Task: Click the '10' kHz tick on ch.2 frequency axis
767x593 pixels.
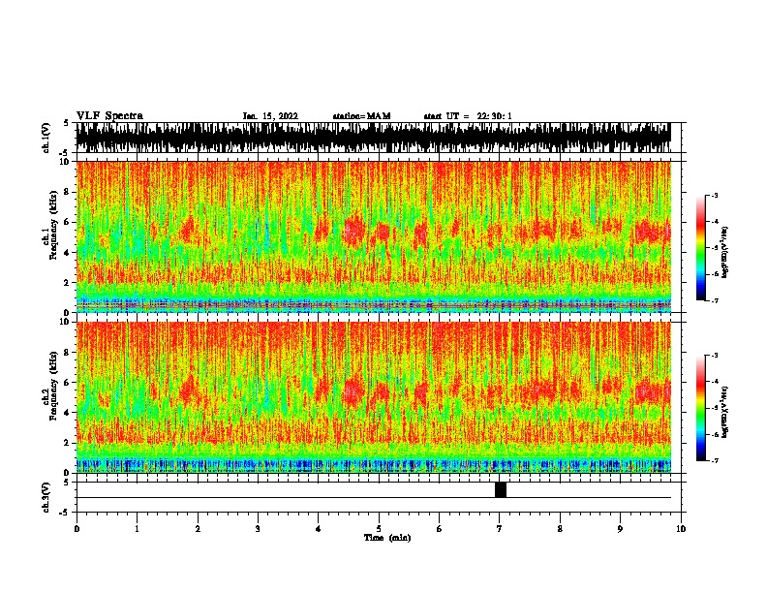Action: (65, 322)
